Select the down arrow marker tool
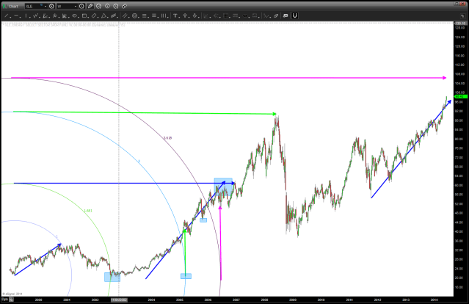Screen dimensions: 469x304 point(194,15)
